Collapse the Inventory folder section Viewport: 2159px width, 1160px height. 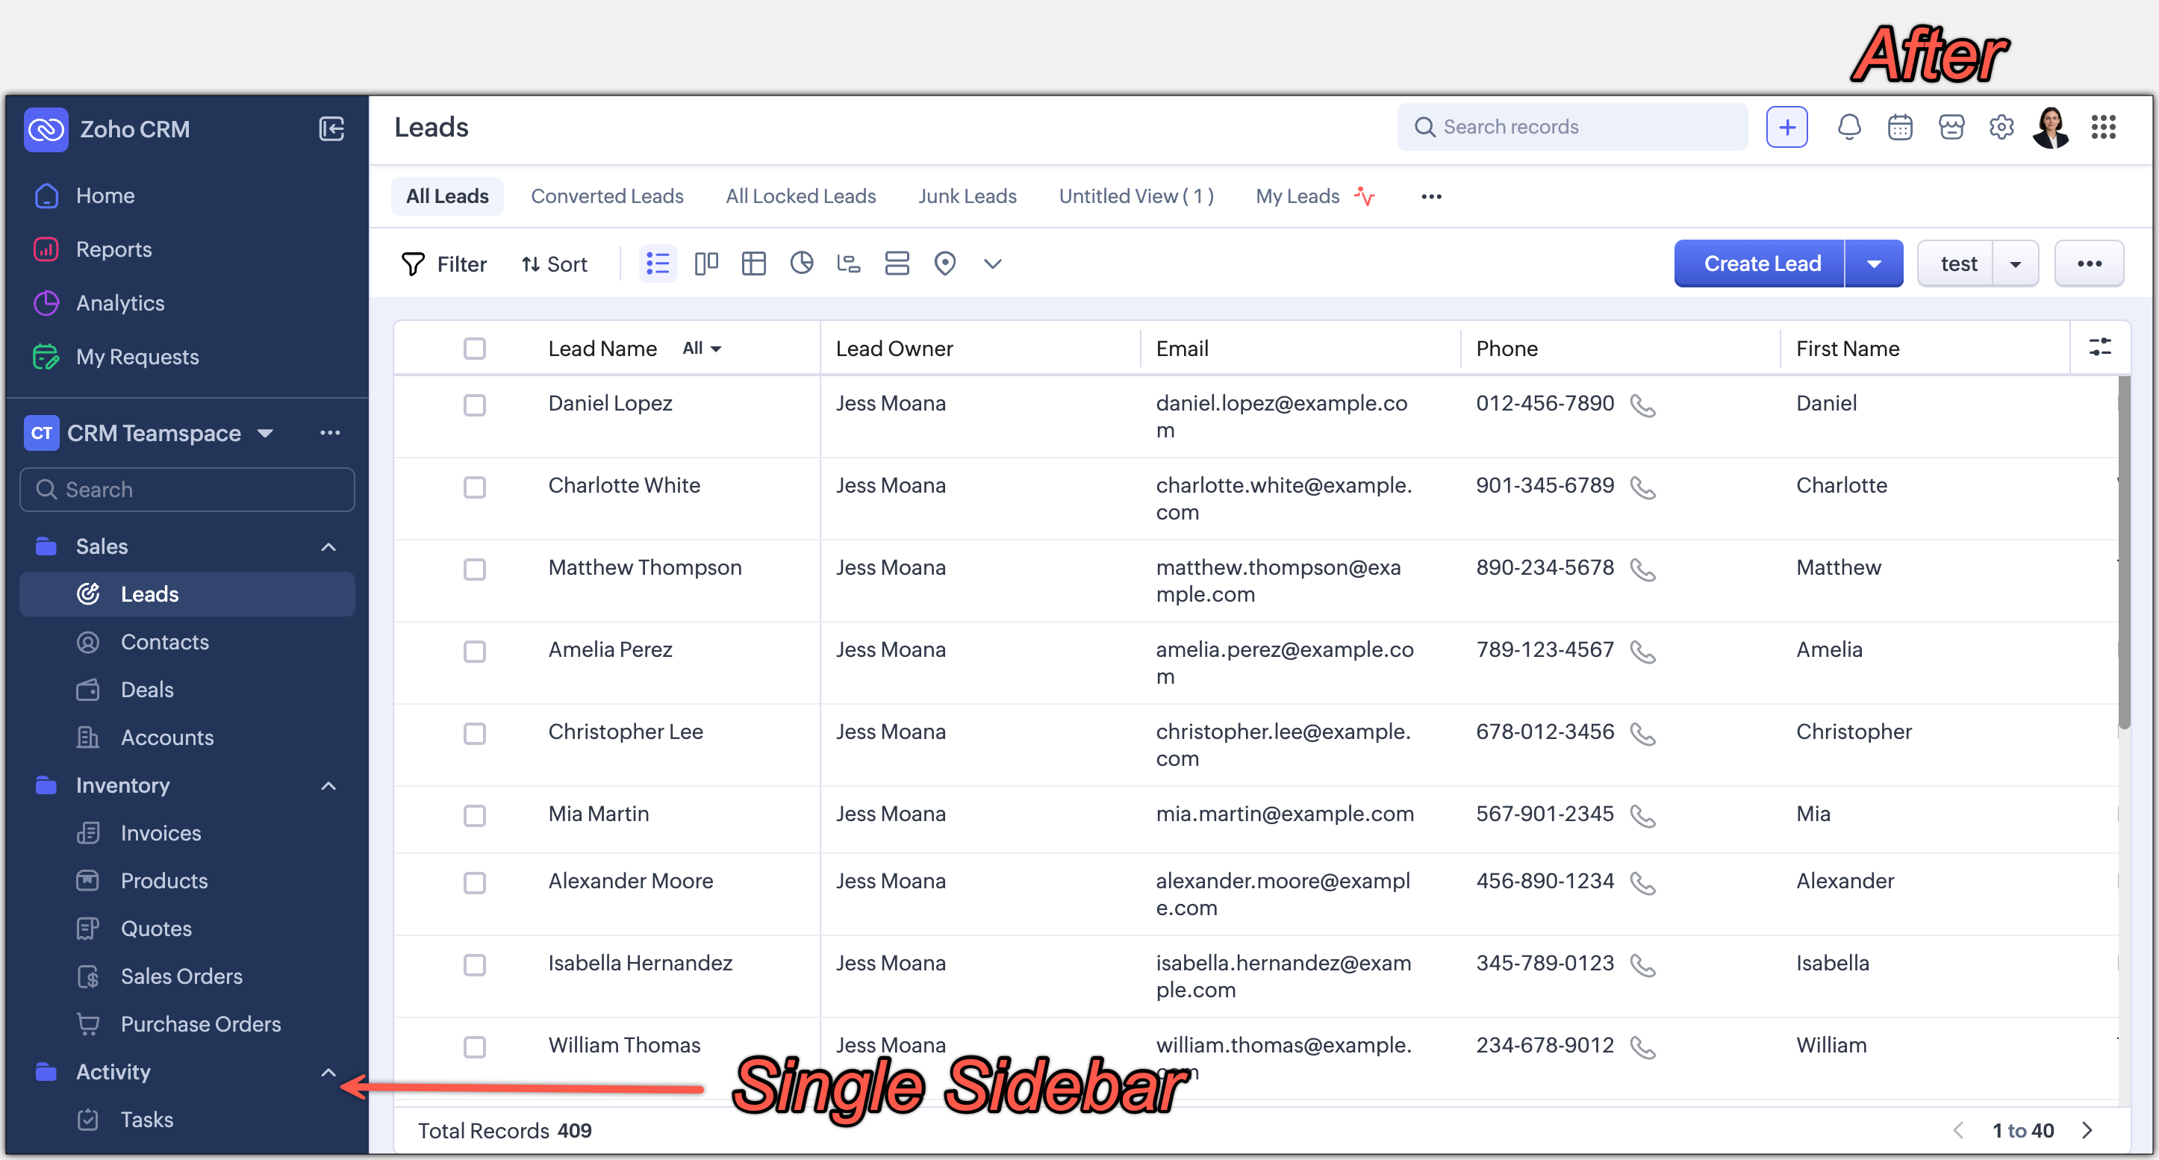[328, 785]
